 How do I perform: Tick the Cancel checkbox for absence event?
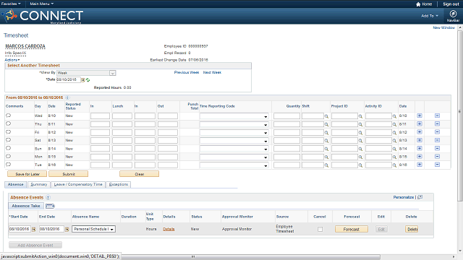pyautogui.click(x=320, y=229)
